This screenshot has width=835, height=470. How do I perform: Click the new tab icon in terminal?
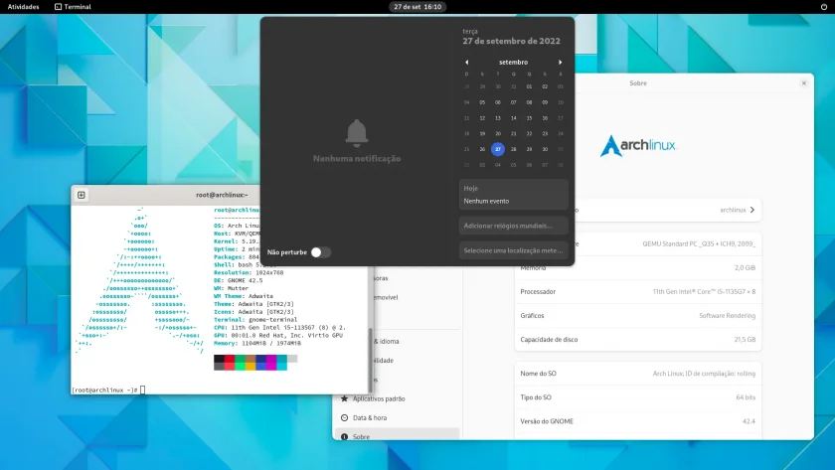pyautogui.click(x=82, y=195)
